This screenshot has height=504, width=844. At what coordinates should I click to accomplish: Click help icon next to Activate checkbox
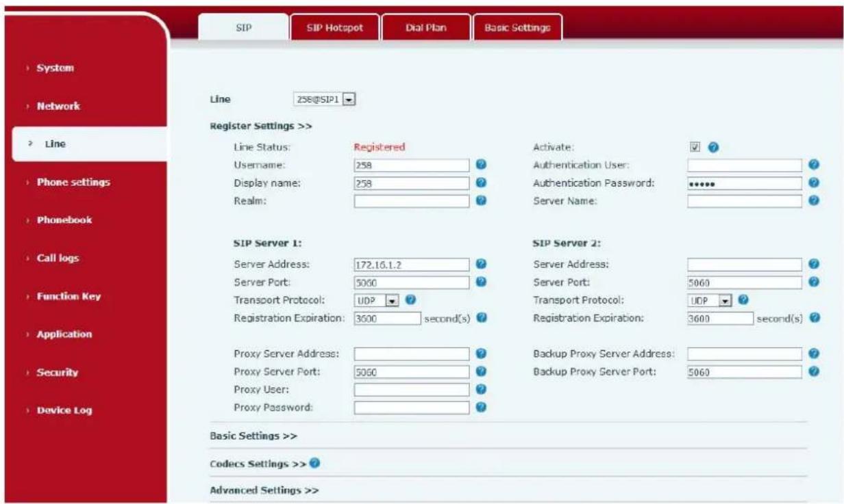(x=712, y=147)
